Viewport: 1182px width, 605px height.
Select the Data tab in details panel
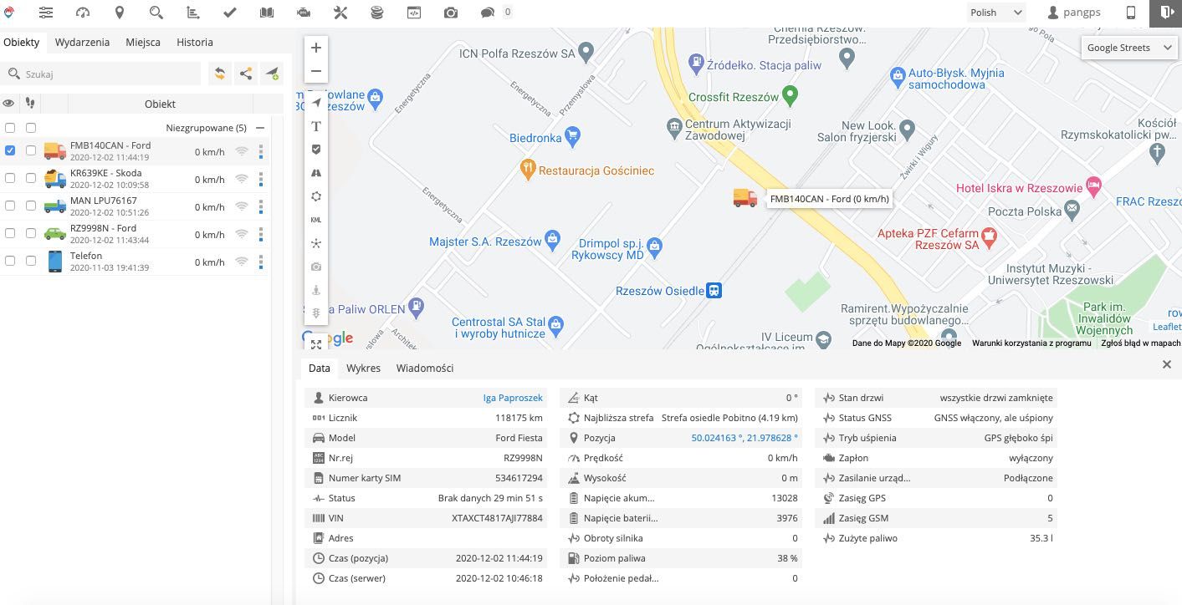(320, 368)
